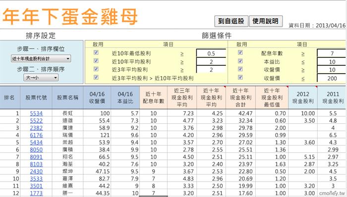Select the stock name cell 勝一
Screen dimensions: 347x197
[x=67, y=193]
